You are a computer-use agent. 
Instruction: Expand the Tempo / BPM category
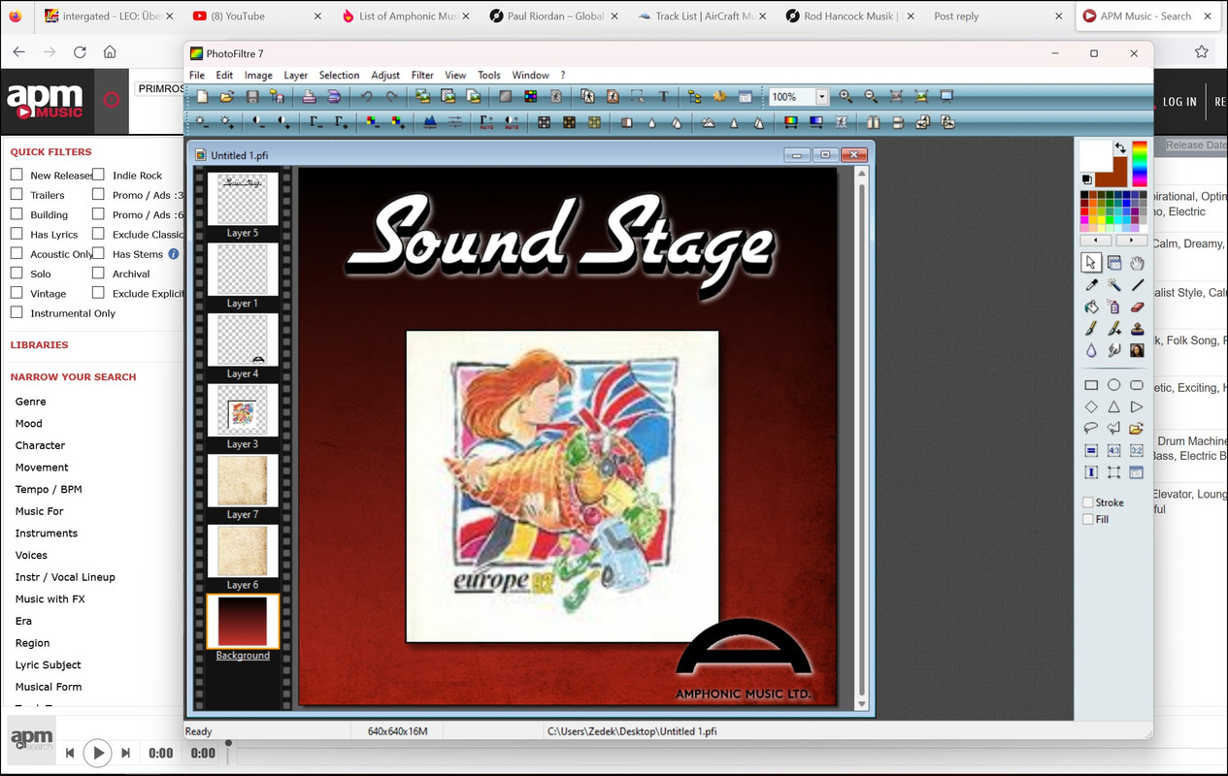click(49, 489)
